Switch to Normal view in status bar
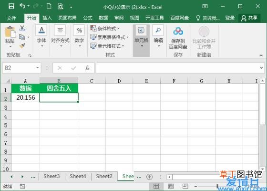The image size is (267, 191). (156, 186)
